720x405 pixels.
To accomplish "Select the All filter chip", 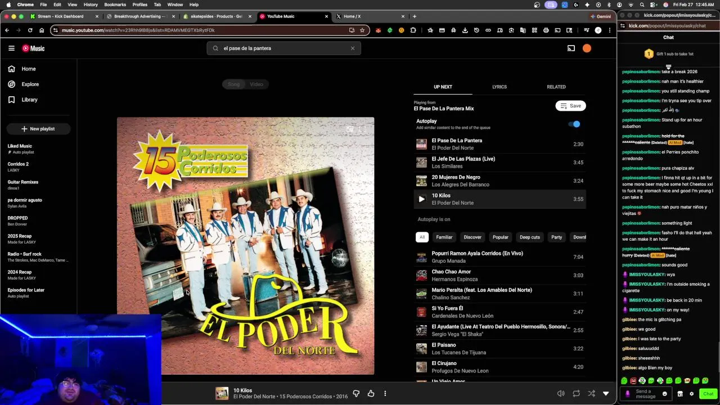I will click(x=422, y=237).
